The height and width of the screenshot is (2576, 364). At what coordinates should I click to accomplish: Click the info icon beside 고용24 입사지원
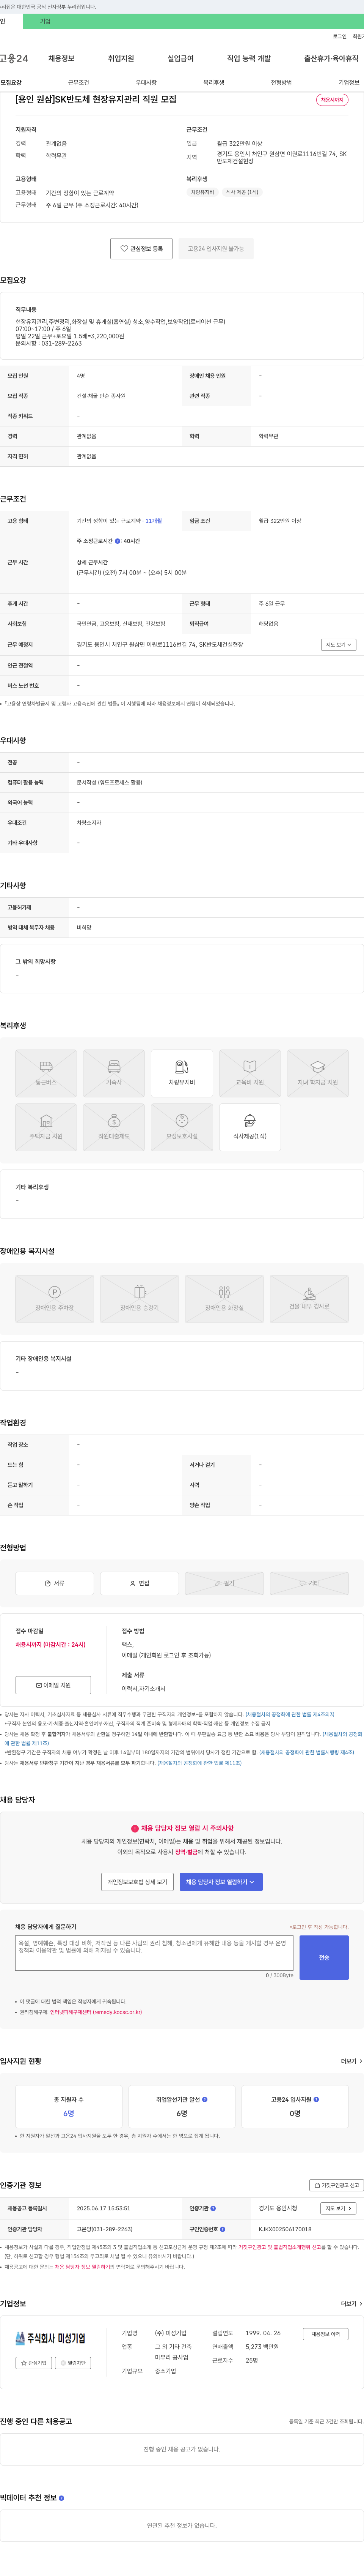(x=316, y=2099)
